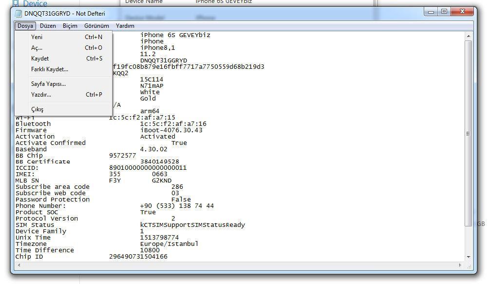
Task: Click horizontal scrollbar left arrow
Action: 19,265
